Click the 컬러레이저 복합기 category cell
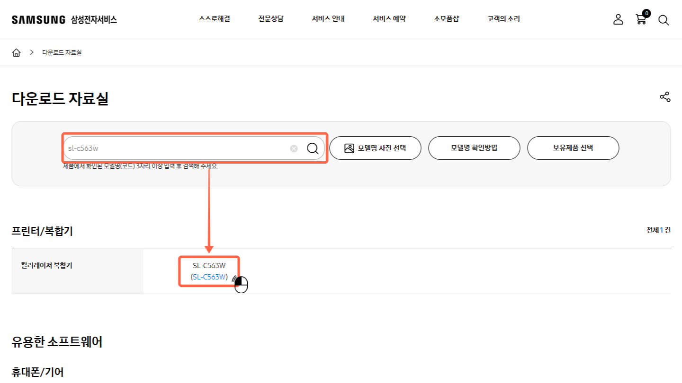The height and width of the screenshot is (383, 682). click(x=77, y=271)
